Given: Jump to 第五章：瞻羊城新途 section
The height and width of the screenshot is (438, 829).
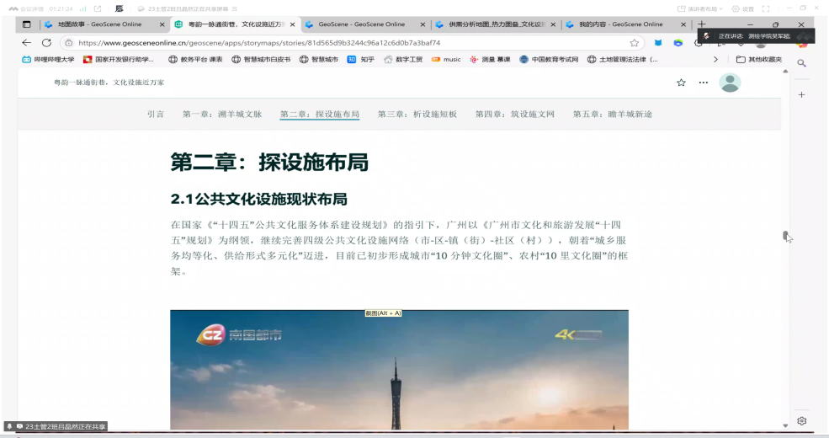Looking at the screenshot, I should tap(613, 115).
